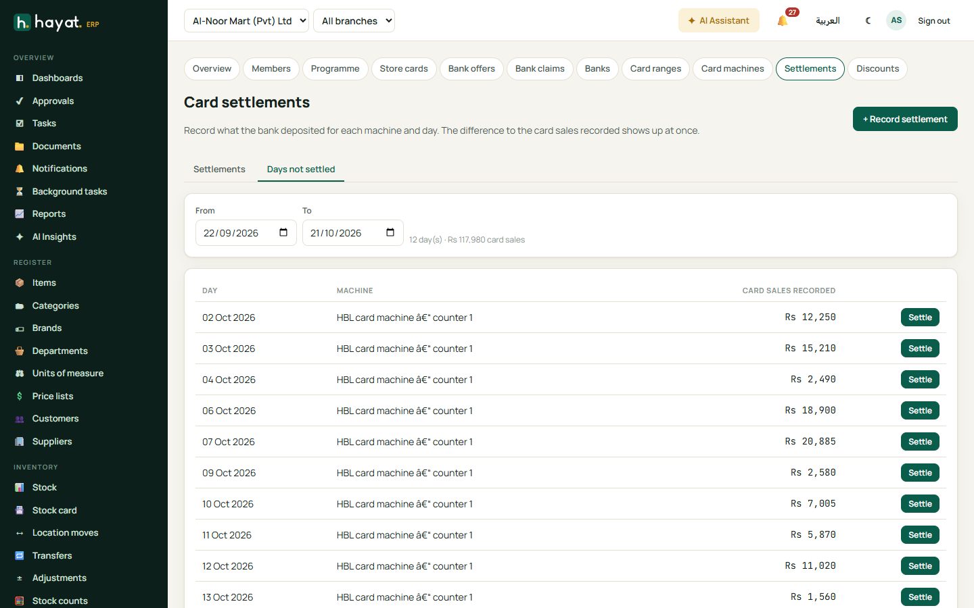Click the Transfers icon in sidebar
Viewport: 974px width, 608px height.
pyautogui.click(x=20, y=556)
